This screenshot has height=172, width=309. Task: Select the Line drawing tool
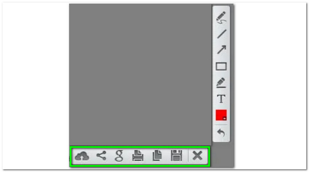pos(221,34)
